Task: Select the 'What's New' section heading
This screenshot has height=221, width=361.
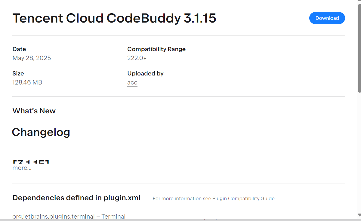Action: click(x=34, y=111)
